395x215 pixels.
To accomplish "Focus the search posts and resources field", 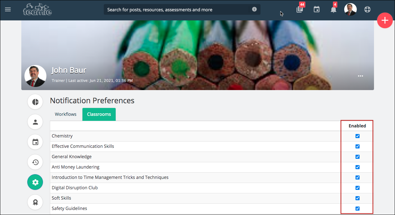I will [176, 9].
